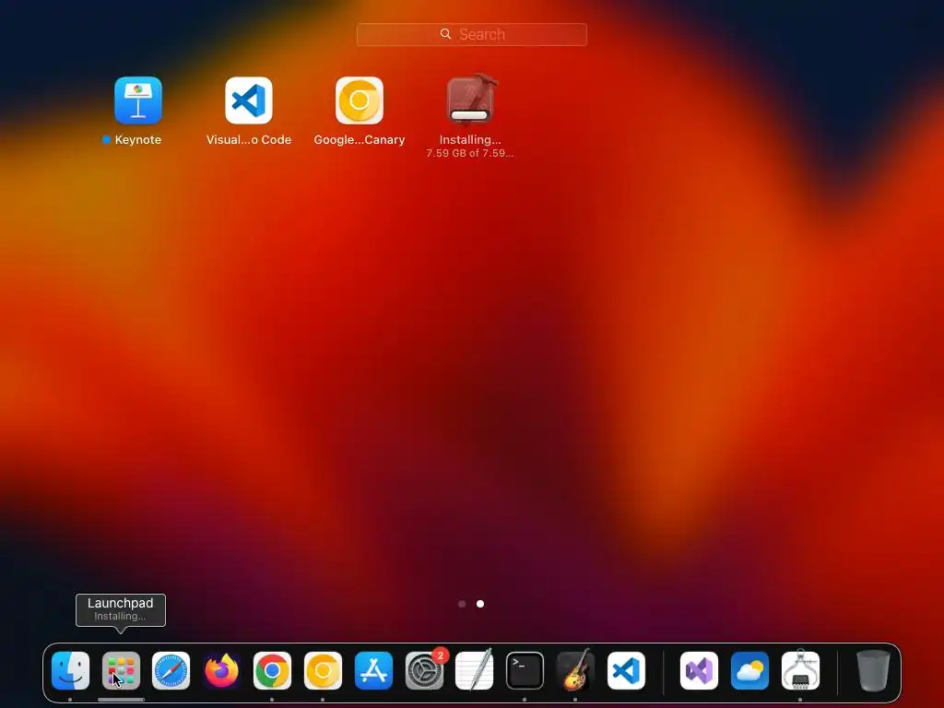This screenshot has height=708, width=944.
Task: Launch Terminal from the Dock
Action: (x=525, y=670)
